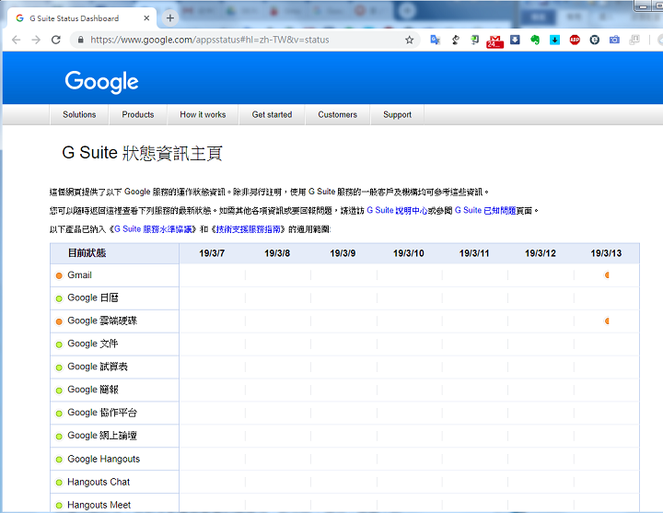Bookmark this page with the star icon
This screenshot has height=513, width=663.
pos(409,40)
